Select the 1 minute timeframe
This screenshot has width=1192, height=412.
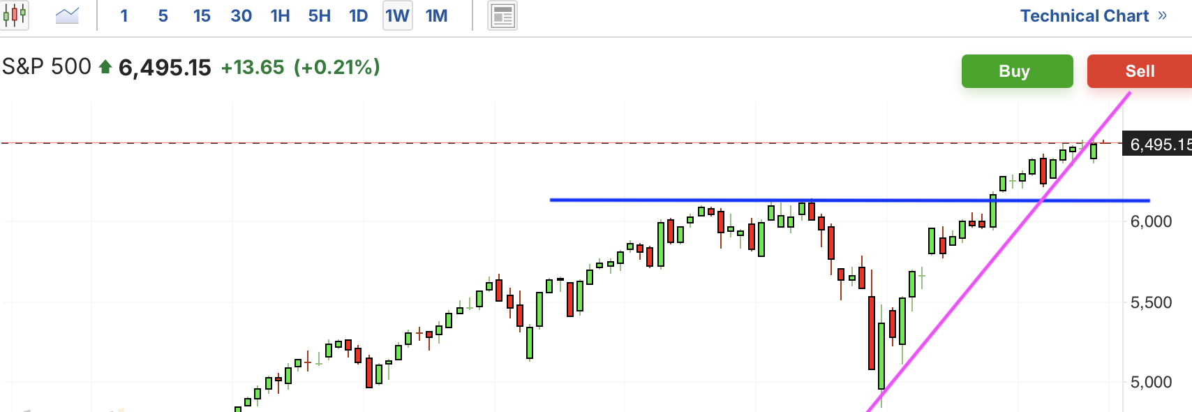[124, 16]
